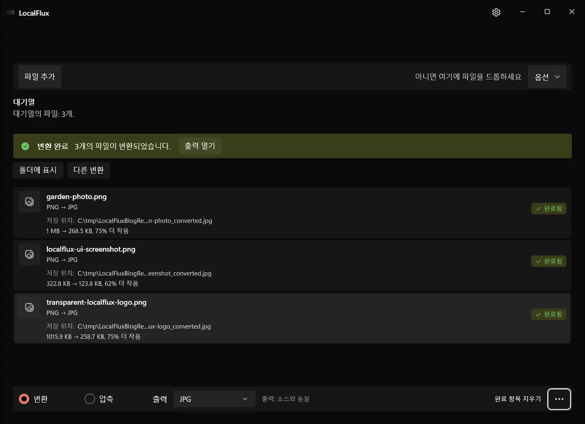Viewport: 585px width, 424px height.
Task: Click the LocalFlux window title text
Action: point(34,13)
